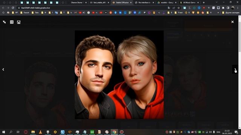Open the tab search dropdown arrow

(x=217, y=3)
